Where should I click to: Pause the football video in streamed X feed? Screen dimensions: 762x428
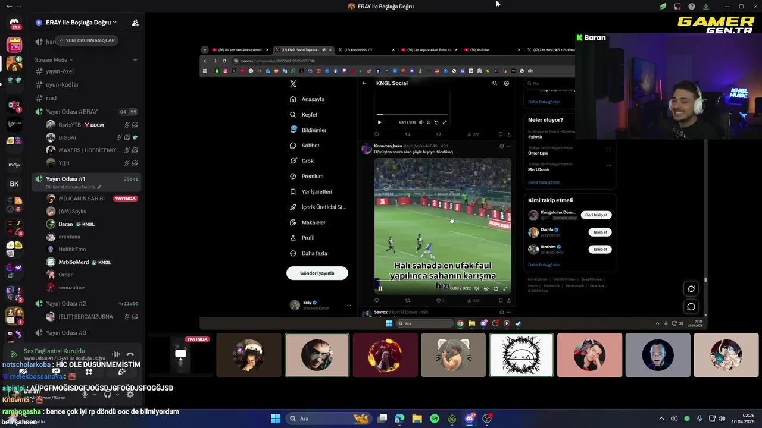coord(380,288)
